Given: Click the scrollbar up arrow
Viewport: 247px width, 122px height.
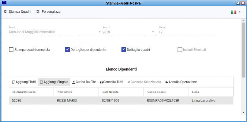Looking at the screenshot, I should [x=243, y=20].
